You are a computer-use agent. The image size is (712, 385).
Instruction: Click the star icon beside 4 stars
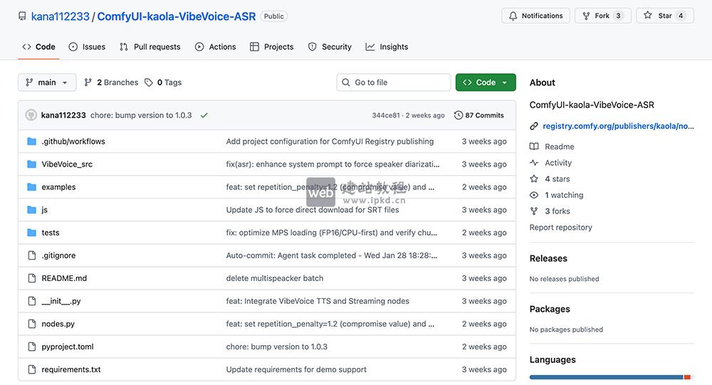pyautogui.click(x=534, y=179)
